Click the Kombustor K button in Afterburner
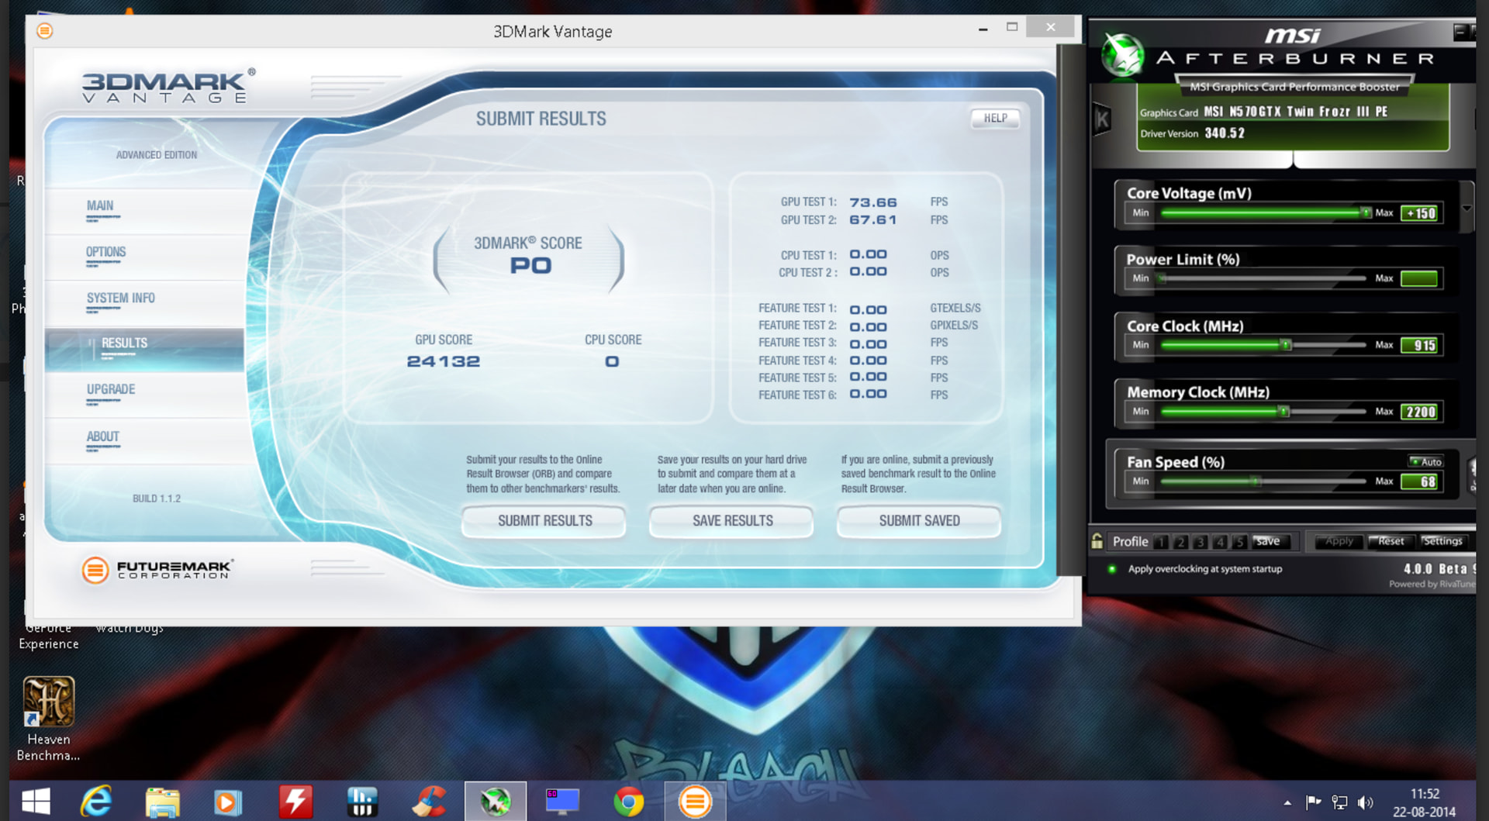1489x821 pixels. click(1102, 119)
